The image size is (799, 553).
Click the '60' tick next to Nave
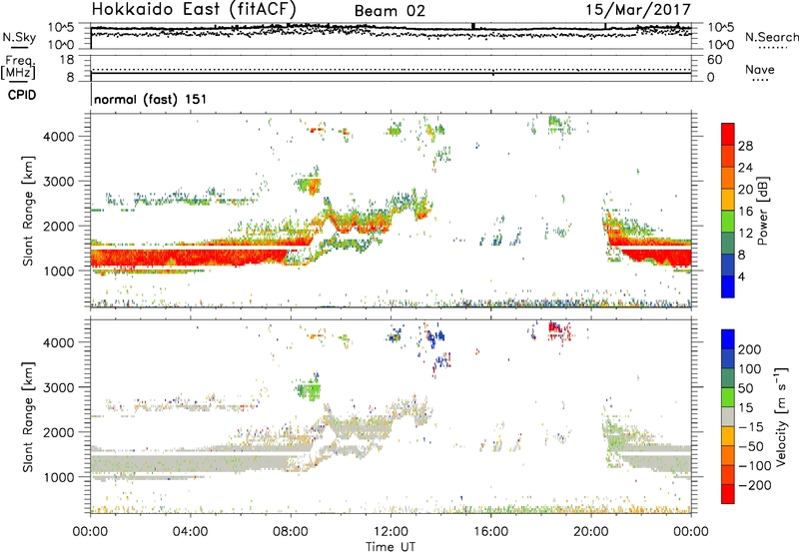714,60
